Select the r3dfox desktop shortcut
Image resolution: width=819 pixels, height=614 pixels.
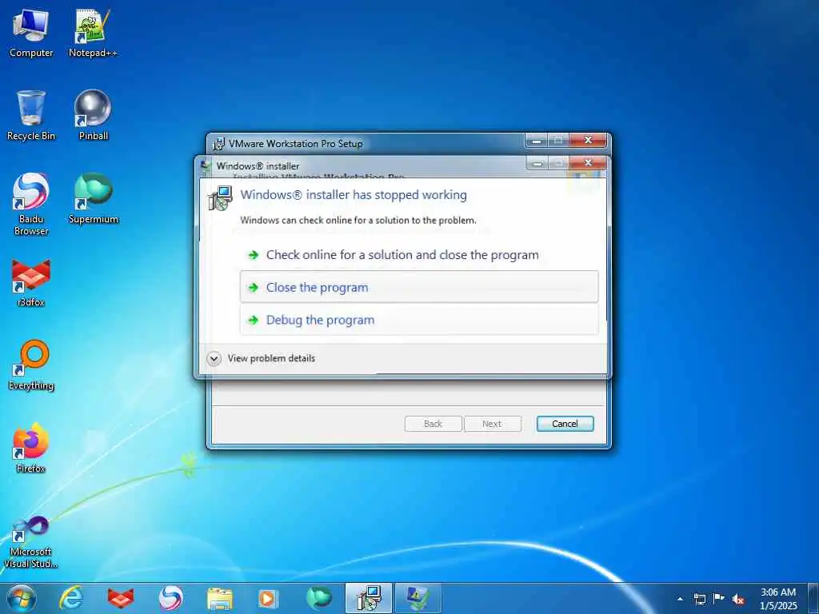[31, 282]
